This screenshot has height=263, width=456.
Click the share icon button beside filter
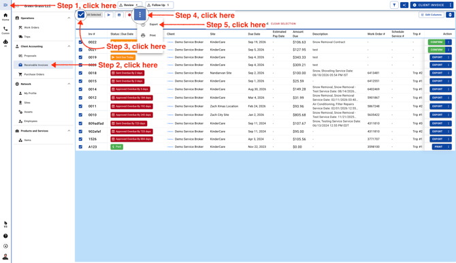pos(404,5)
